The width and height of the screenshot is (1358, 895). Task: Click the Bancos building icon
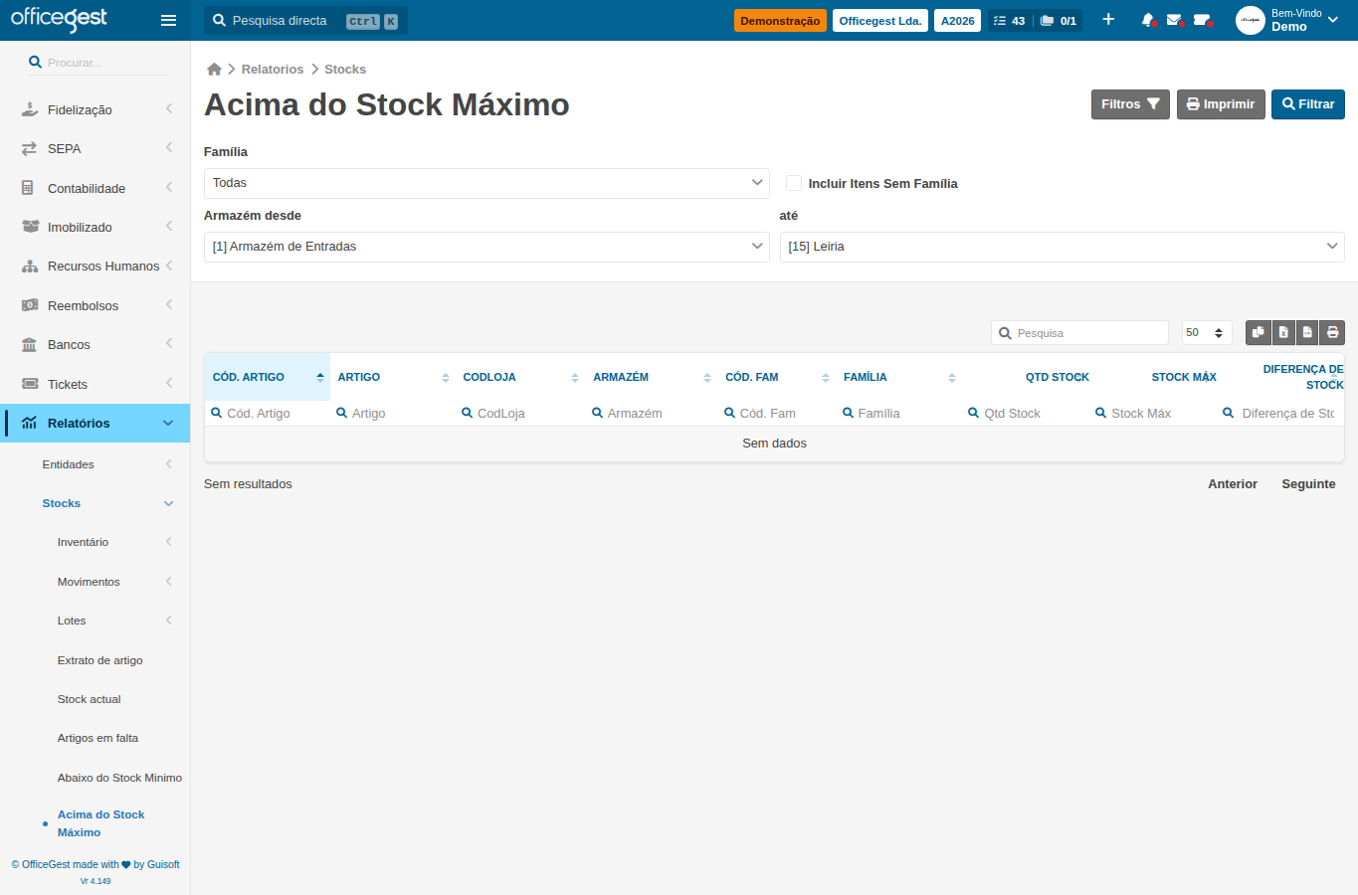29,344
